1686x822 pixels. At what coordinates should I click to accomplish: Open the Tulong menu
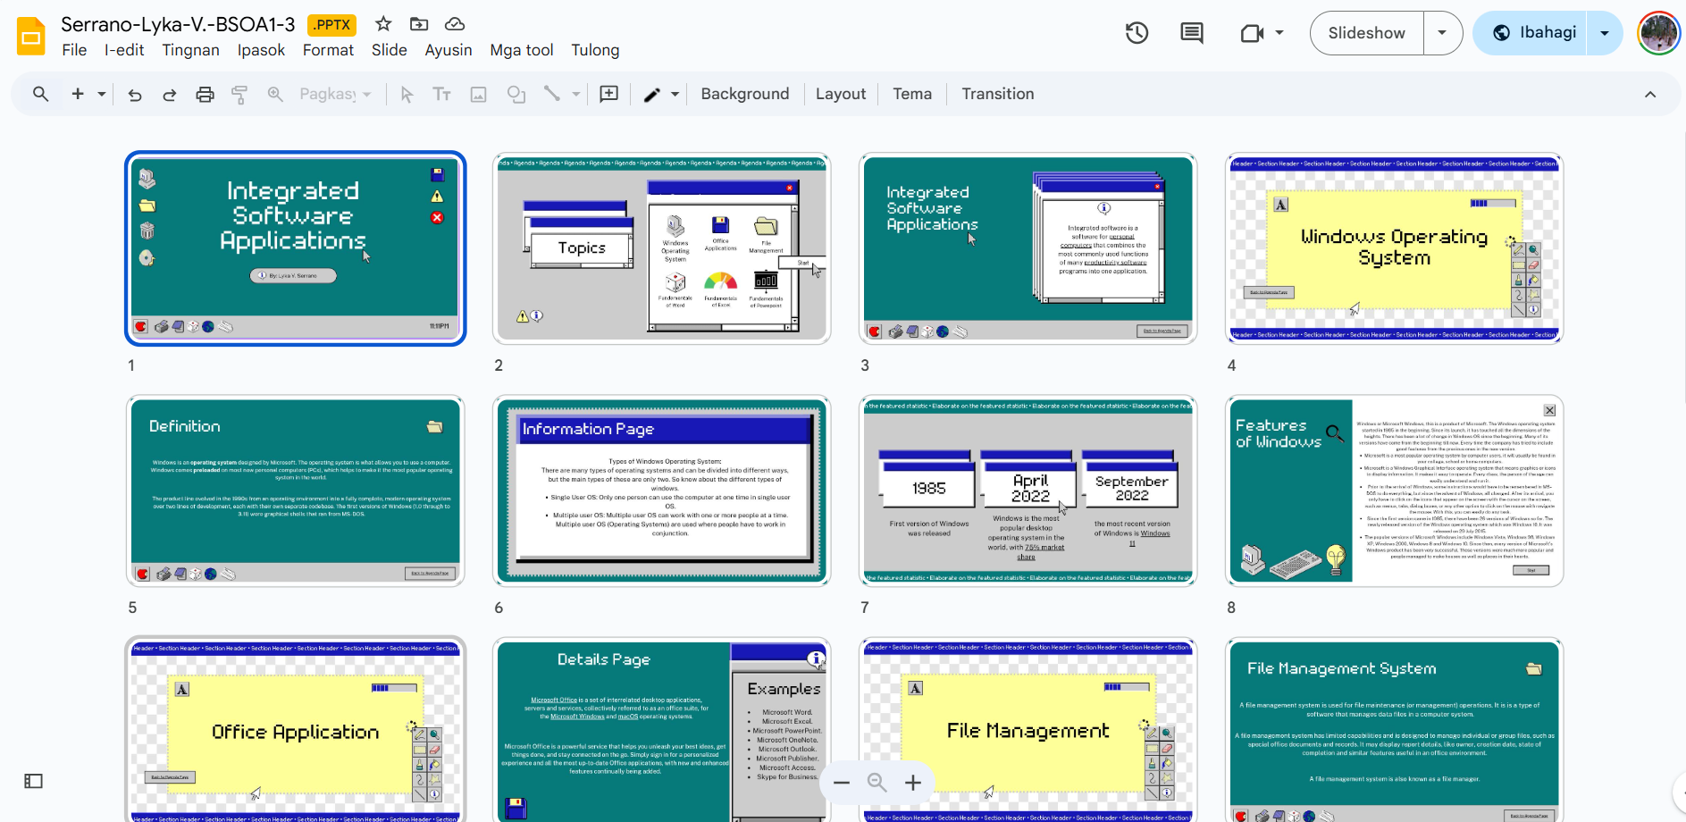click(595, 50)
